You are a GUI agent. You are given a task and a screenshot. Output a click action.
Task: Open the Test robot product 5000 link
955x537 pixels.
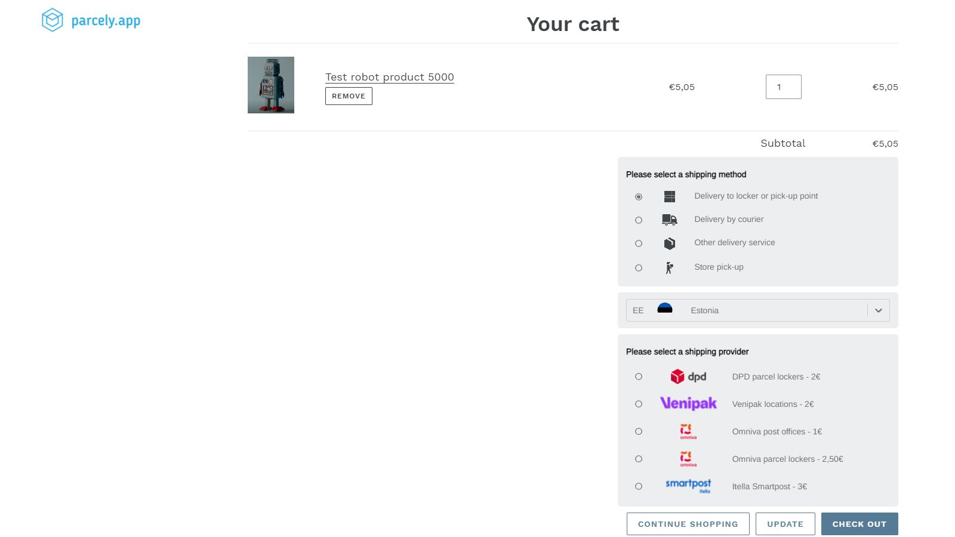point(389,77)
